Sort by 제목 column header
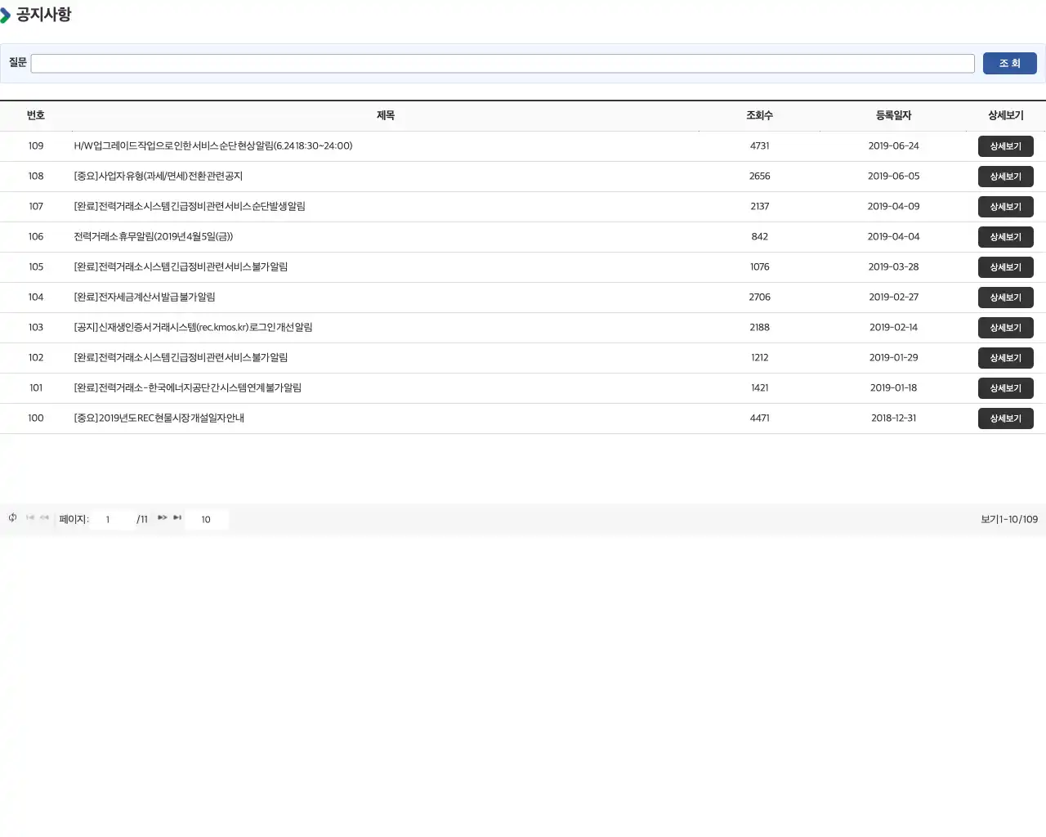 pos(386,115)
